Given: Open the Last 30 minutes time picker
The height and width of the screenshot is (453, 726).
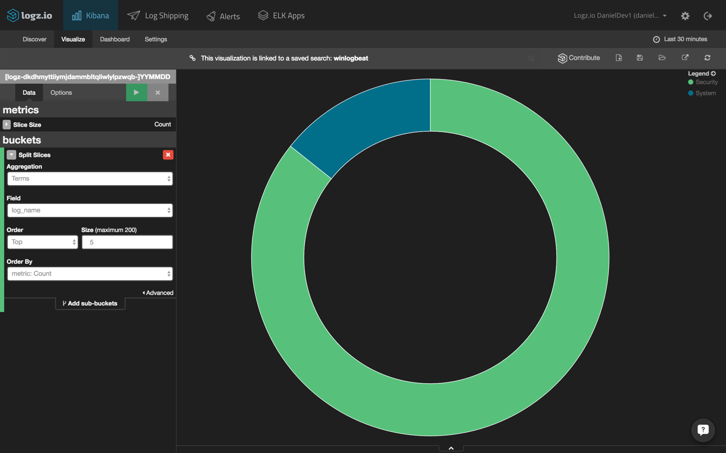Looking at the screenshot, I should pos(680,39).
